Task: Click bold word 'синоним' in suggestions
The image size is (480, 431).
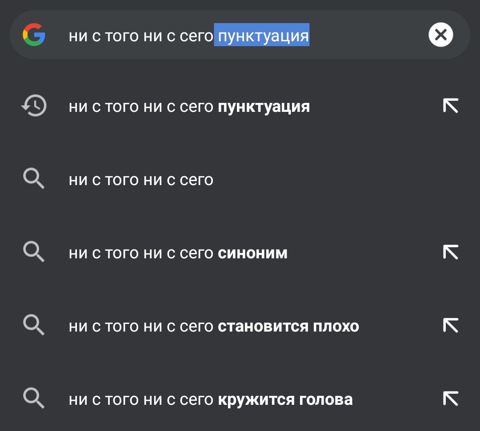Action: pos(252,253)
